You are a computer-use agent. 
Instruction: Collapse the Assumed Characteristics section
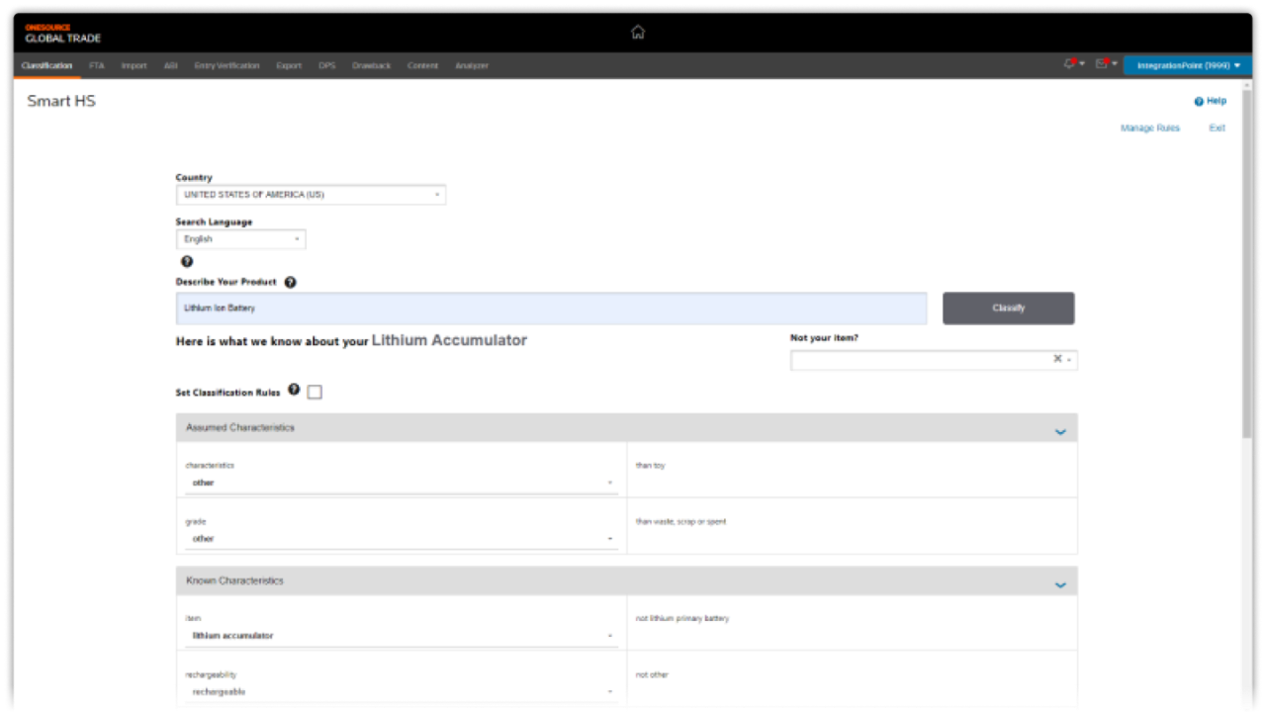tap(1060, 431)
